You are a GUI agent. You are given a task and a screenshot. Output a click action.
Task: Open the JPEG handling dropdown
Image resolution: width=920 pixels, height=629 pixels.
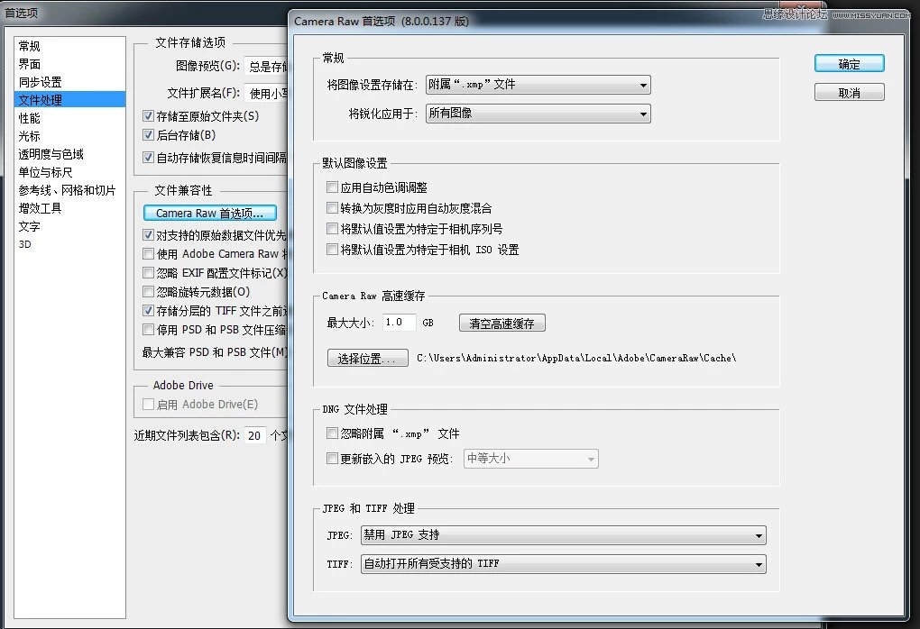coord(563,534)
